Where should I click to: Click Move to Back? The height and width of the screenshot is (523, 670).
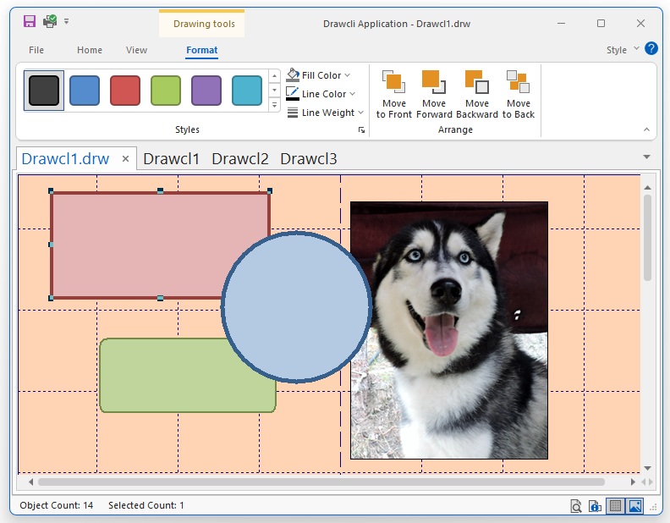519,94
